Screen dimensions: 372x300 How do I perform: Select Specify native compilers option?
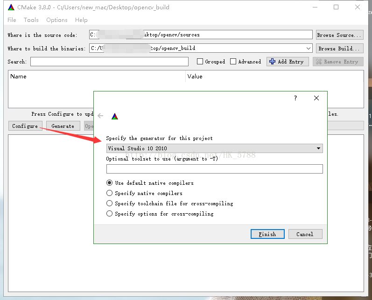click(x=110, y=193)
